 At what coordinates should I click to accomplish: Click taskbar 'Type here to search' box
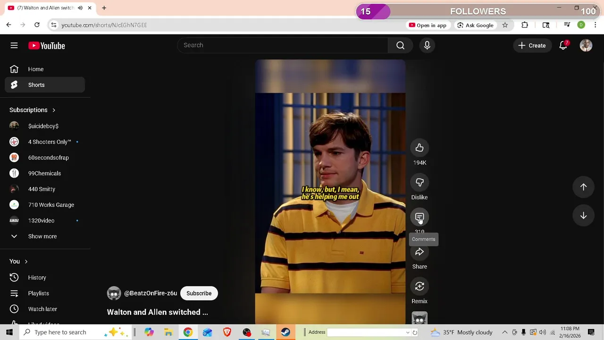pos(75,332)
